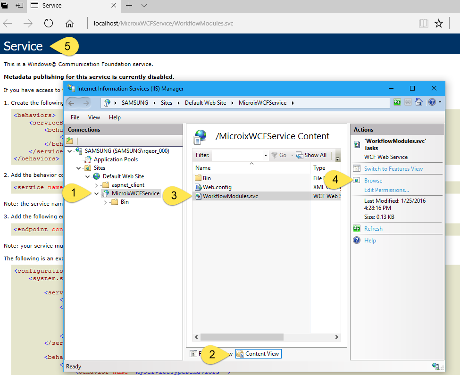Expand the aspnet_client folder node

point(96,185)
